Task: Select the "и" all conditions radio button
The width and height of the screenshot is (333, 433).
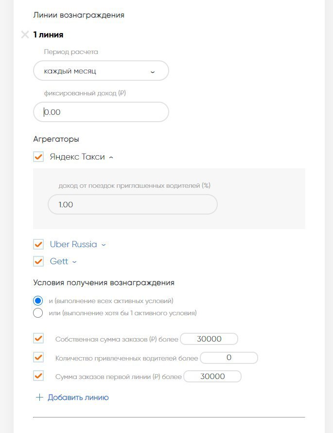Action: pyautogui.click(x=38, y=300)
